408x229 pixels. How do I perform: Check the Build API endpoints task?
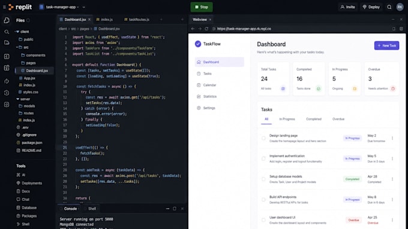click(x=263, y=200)
